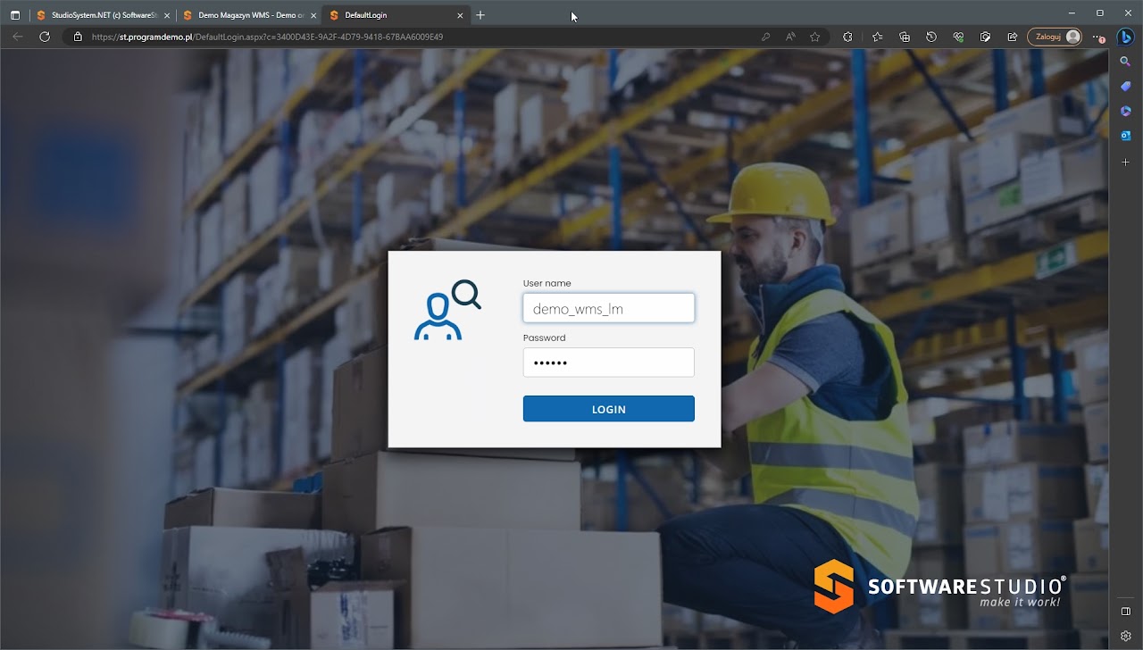The width and height of the screenshot is (1143, 650).
Task: Focus the User name input field
Action: (608, 309)
